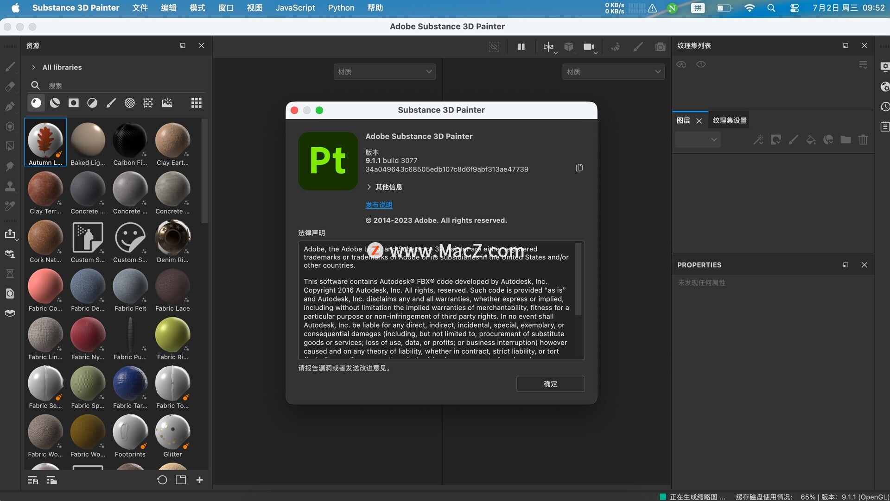Toggle the 3D cube perspective icon
Screen dimensions: 890x501
point(569,47)
